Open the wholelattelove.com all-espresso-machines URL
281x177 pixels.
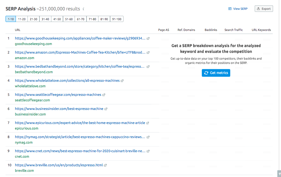pyautogui.click(x=67, y=81)
